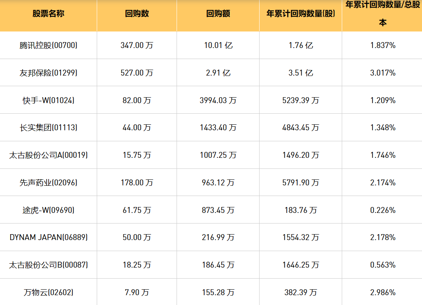Click the 2.986% ratio cell for 万物云
Screen dimensions: 422x305
click(383, 292)
